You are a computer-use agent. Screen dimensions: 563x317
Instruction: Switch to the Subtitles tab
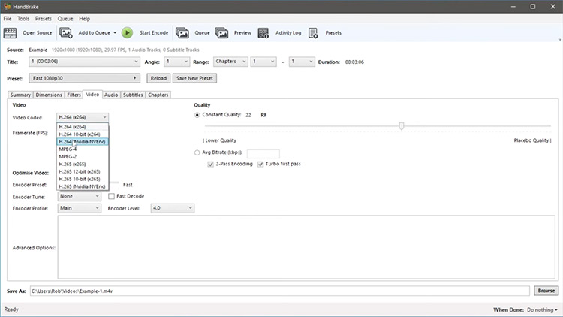pyautogui.click(x=133, y=95)
